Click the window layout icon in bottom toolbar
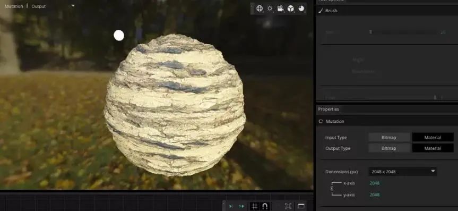The image size is (458, 211). 301,206
